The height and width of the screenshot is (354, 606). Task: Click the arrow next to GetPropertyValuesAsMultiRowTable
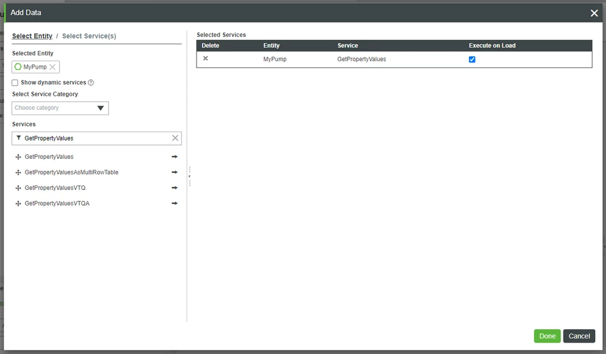click(x=175, y=172)
